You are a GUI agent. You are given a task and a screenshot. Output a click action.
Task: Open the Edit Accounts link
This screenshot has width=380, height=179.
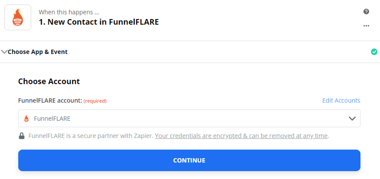coord(341,100)
